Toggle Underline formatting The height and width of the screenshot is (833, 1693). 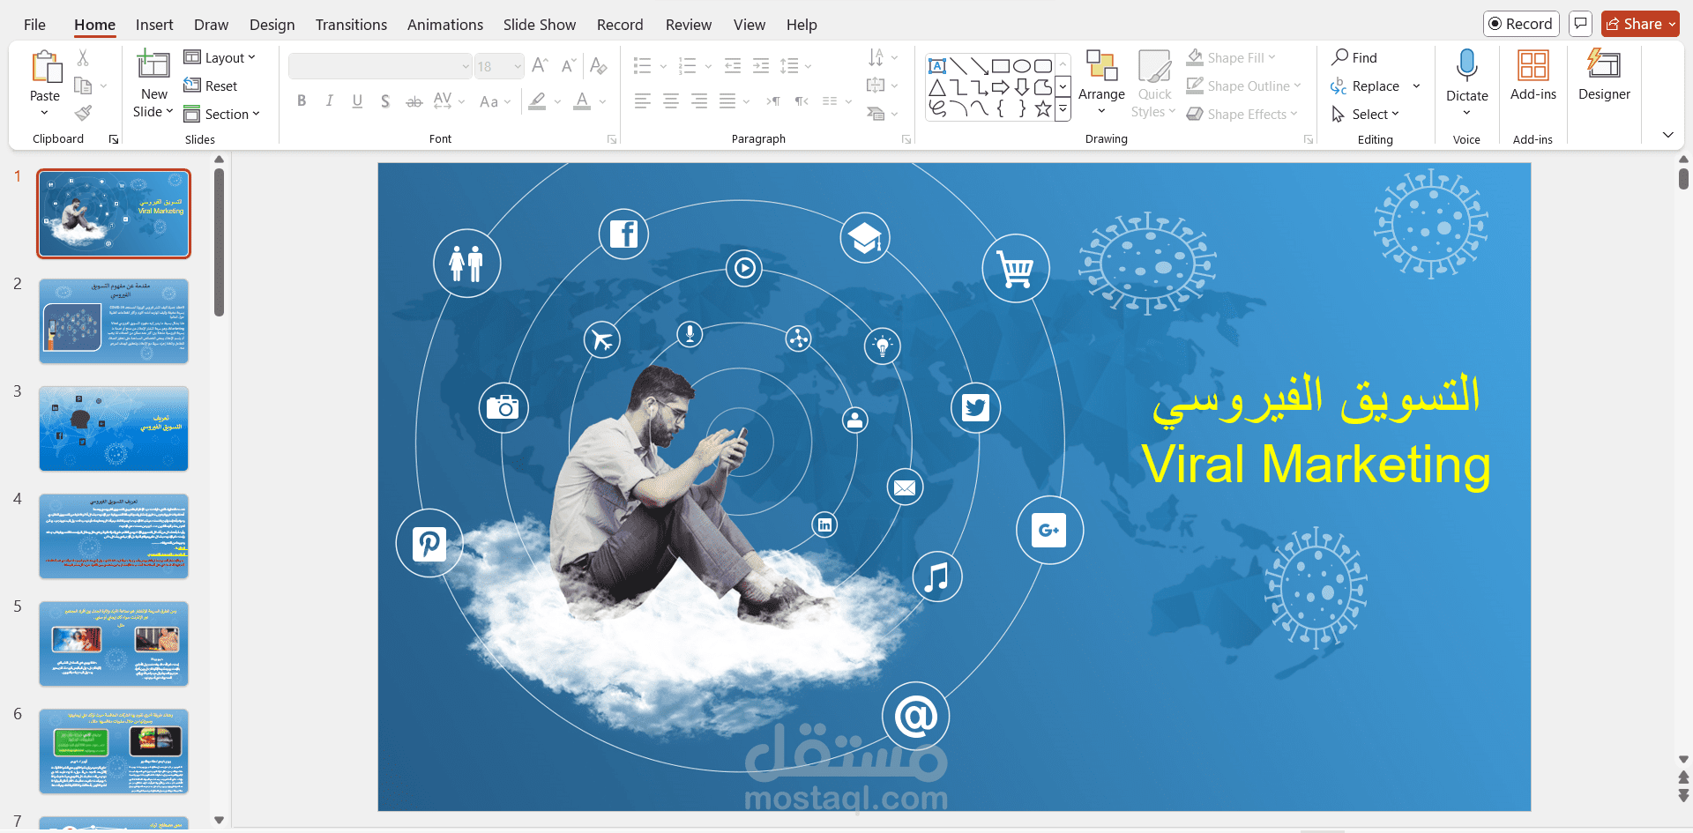pos(357,101)
